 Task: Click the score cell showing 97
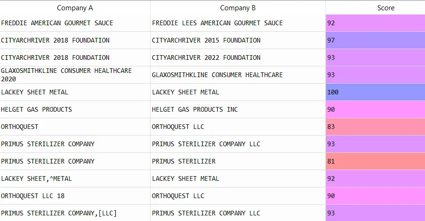pos(375,40)
